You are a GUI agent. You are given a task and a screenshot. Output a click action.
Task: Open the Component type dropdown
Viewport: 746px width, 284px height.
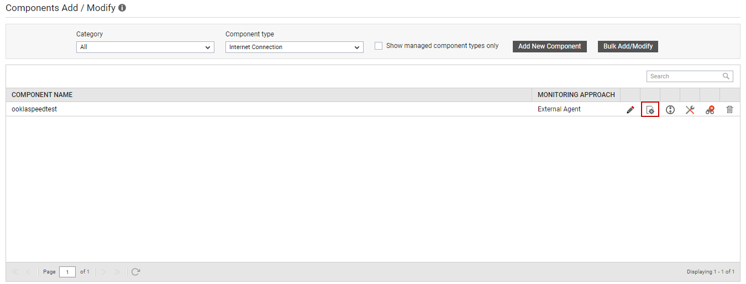(x=295, y=47)
